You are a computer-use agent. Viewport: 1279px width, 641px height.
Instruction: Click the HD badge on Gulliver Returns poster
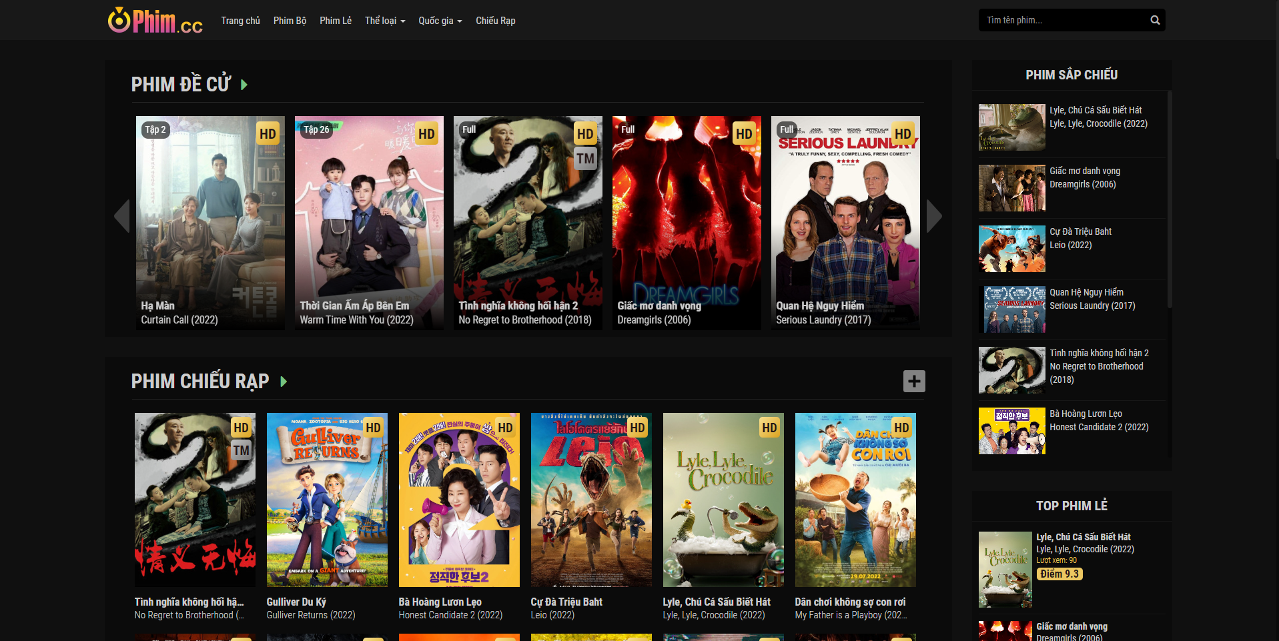(373, 428)
